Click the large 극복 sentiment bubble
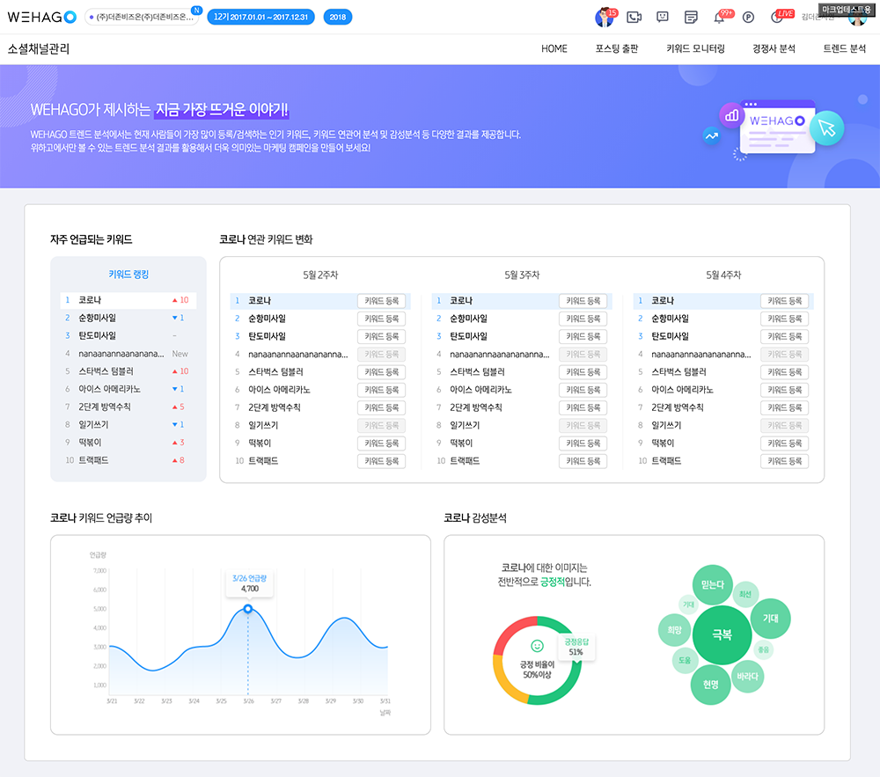 pyautogui.click(x=722, y=634)
